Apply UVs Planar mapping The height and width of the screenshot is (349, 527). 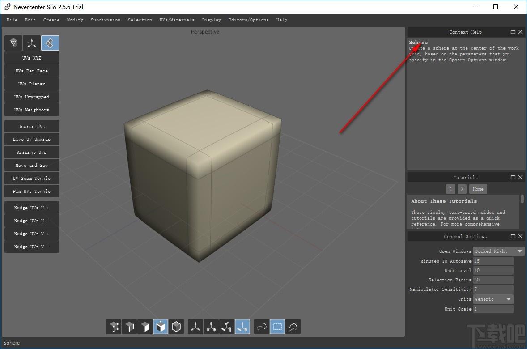[32, 84]
